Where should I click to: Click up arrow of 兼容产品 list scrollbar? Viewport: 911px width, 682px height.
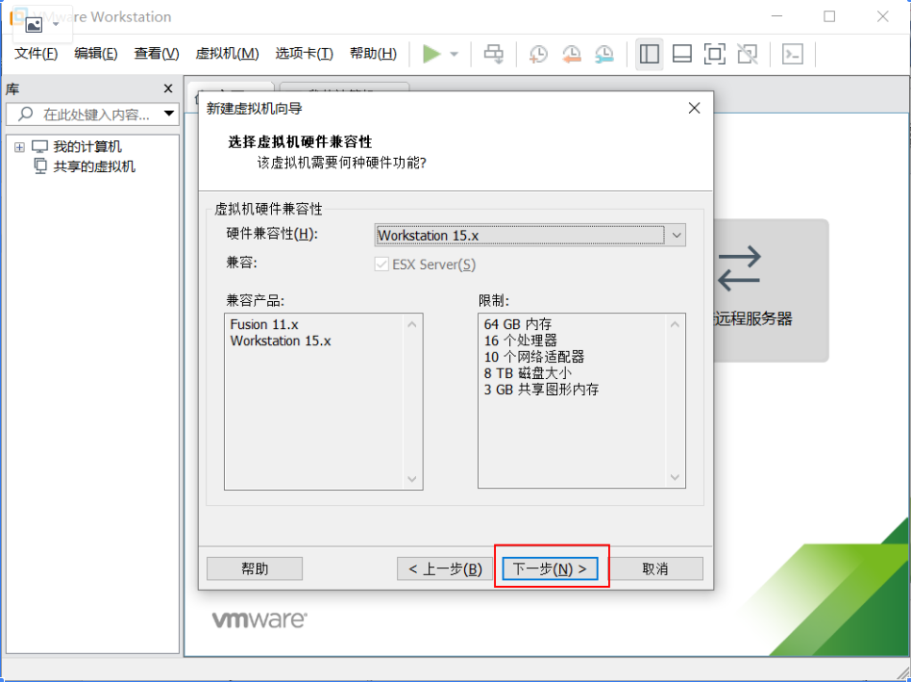pos(412,324)
